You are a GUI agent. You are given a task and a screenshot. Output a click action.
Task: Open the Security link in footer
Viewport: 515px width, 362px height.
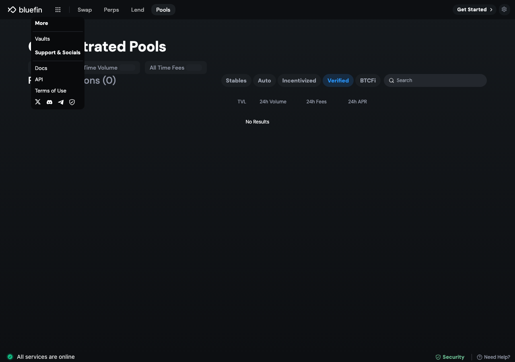(450, 357)
